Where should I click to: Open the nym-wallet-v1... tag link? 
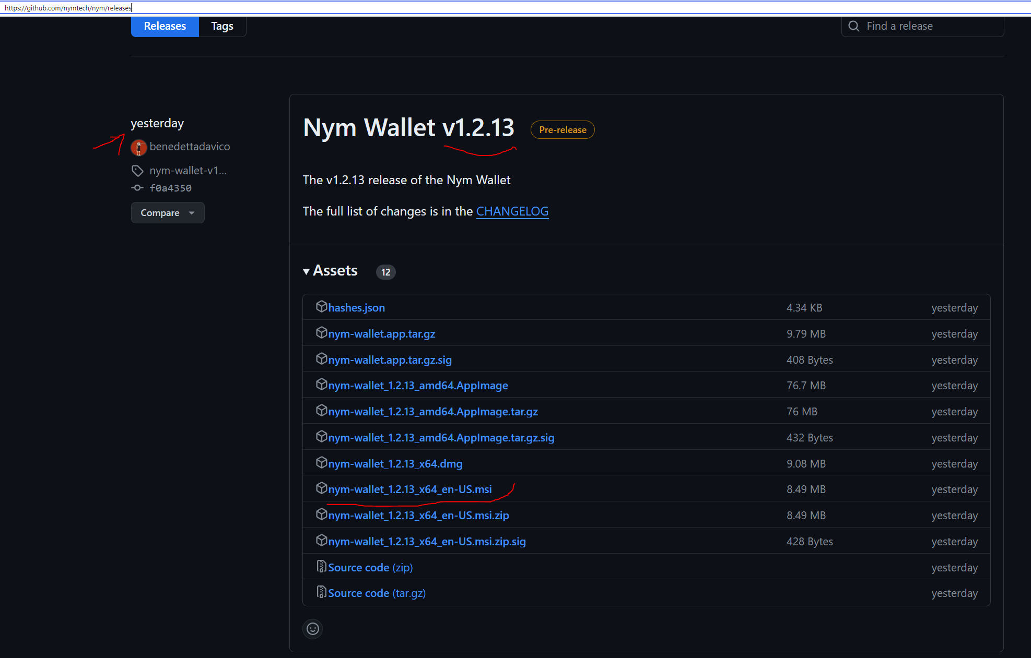click(x=188, y=171)
